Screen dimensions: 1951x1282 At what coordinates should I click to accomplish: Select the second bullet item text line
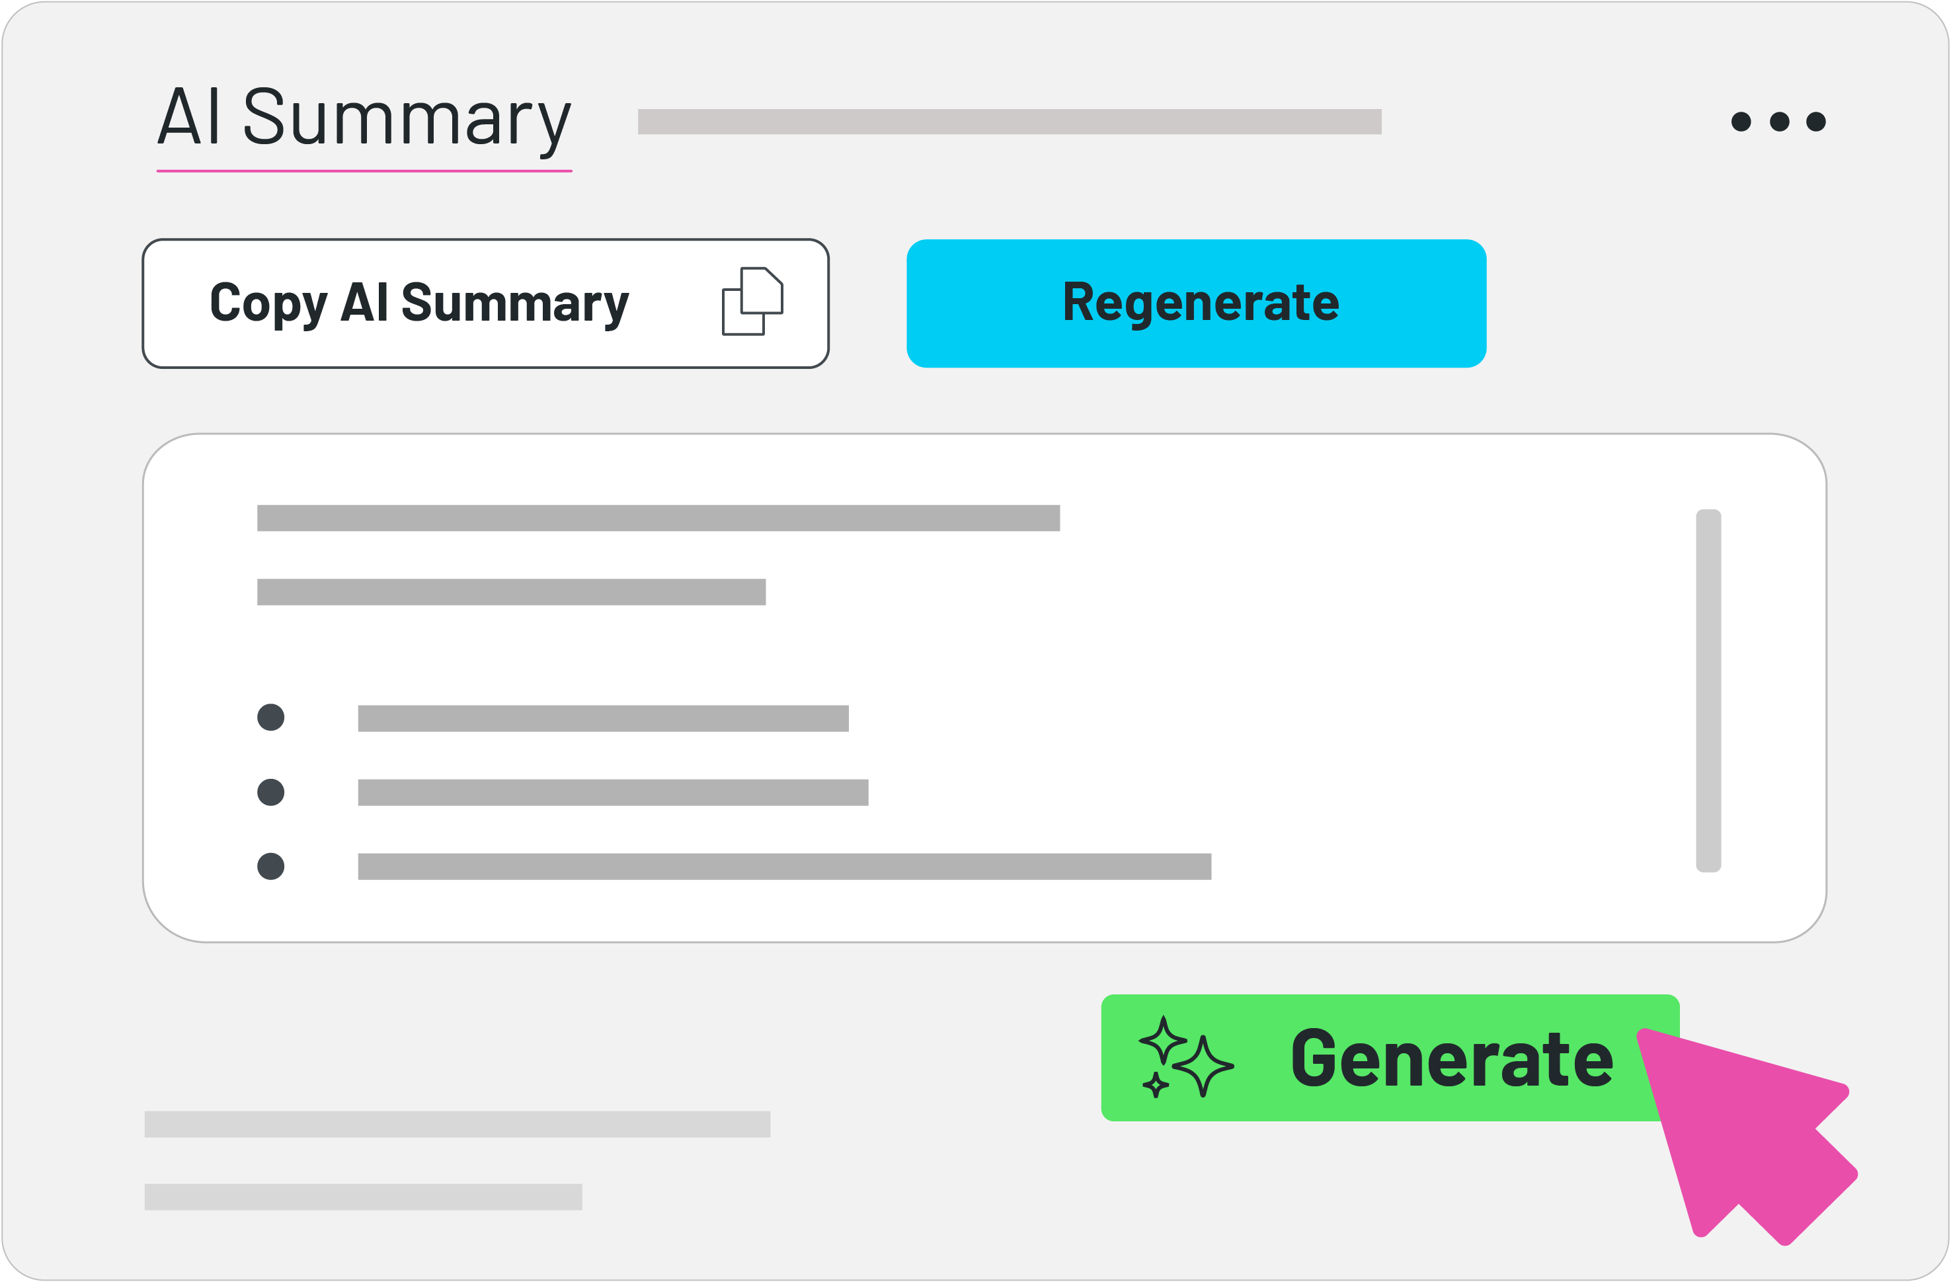click(613, 793)
